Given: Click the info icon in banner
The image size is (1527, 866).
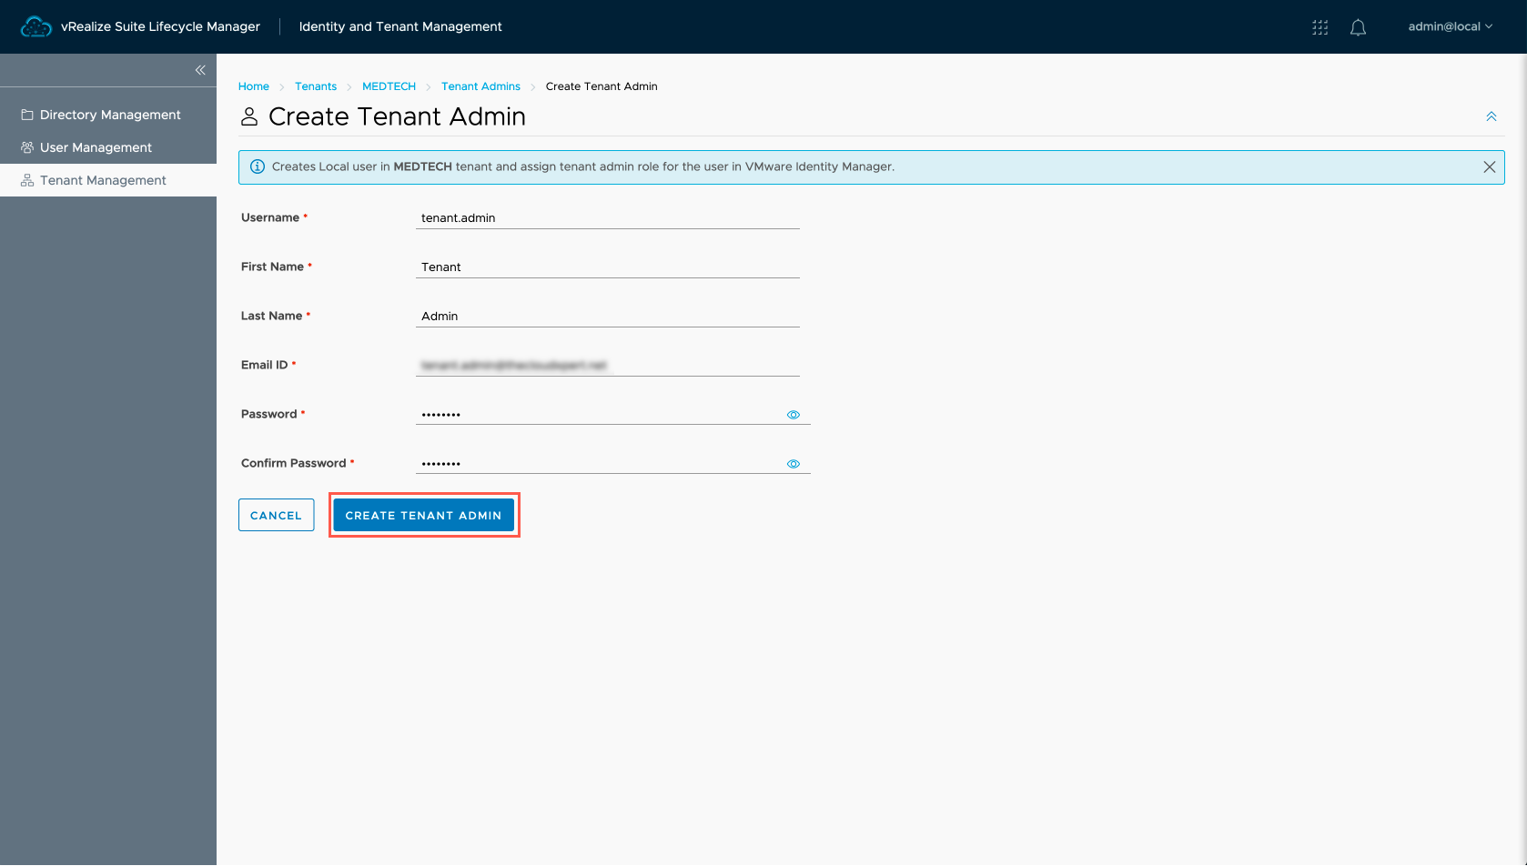Looking at the screenshot, I should coord(258,166).
